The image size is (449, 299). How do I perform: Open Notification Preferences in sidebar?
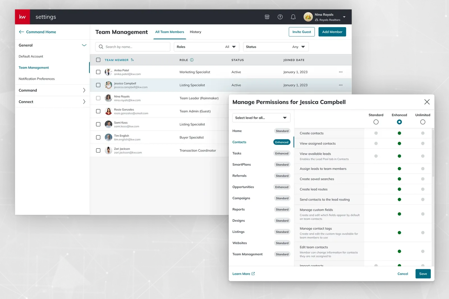point(37,79)
